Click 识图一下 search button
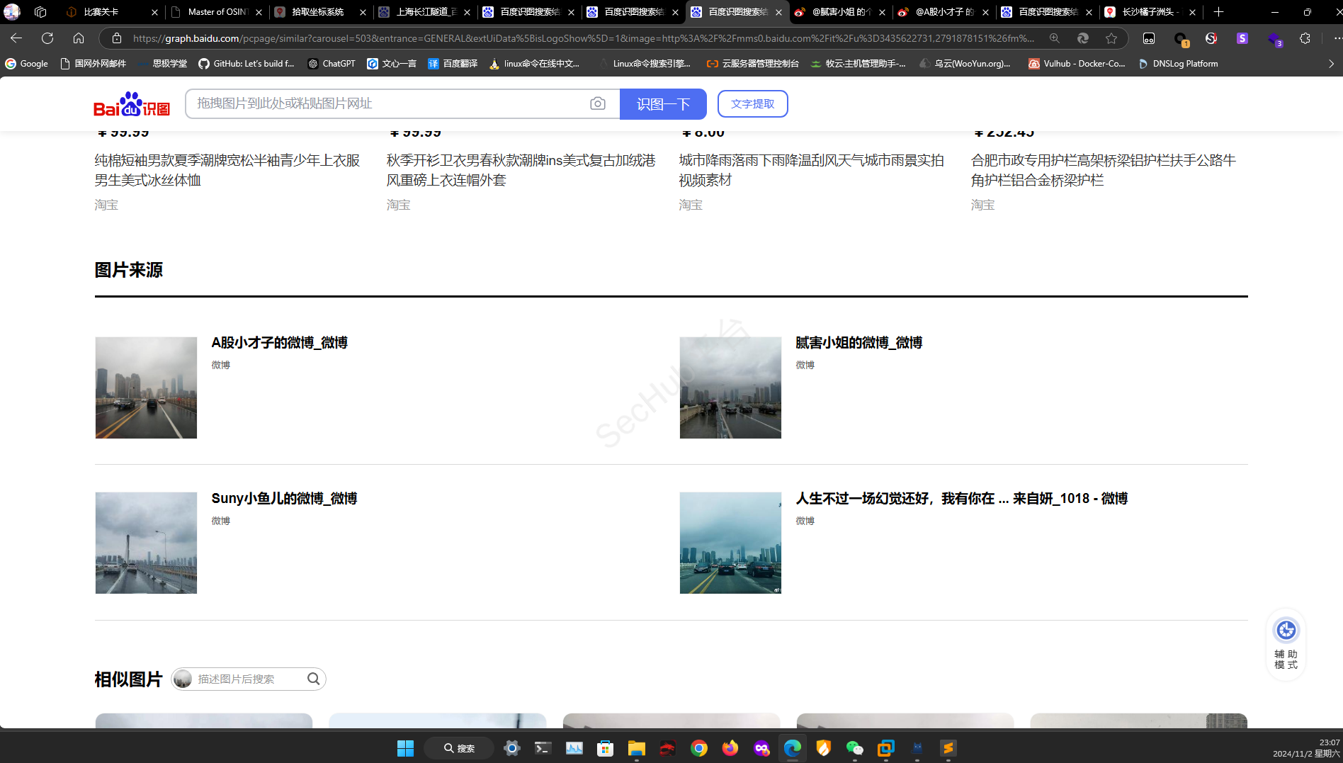 coord(663,104)
